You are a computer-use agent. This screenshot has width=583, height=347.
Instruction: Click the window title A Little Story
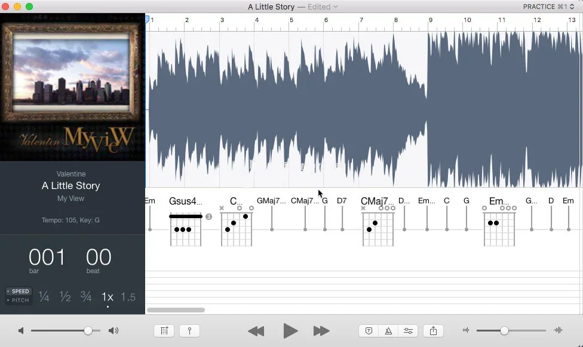(271, 7)
